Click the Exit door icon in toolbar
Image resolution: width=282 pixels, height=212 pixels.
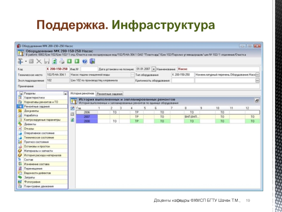point(92,61)
